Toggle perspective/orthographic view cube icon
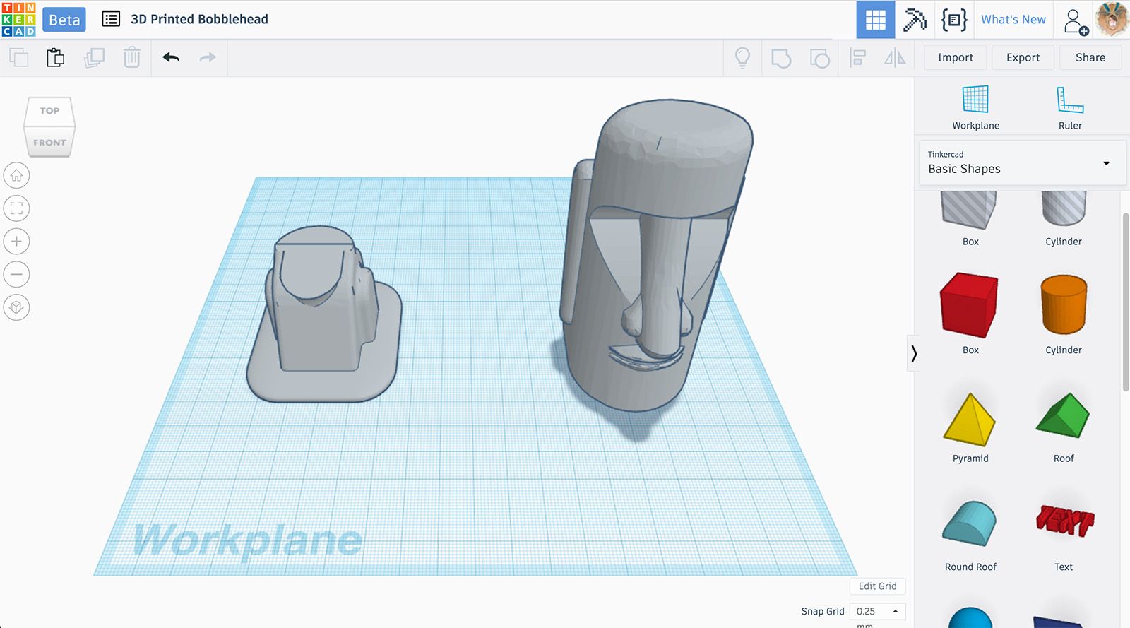The image size is (1130, 628). (x=17, y=307)
